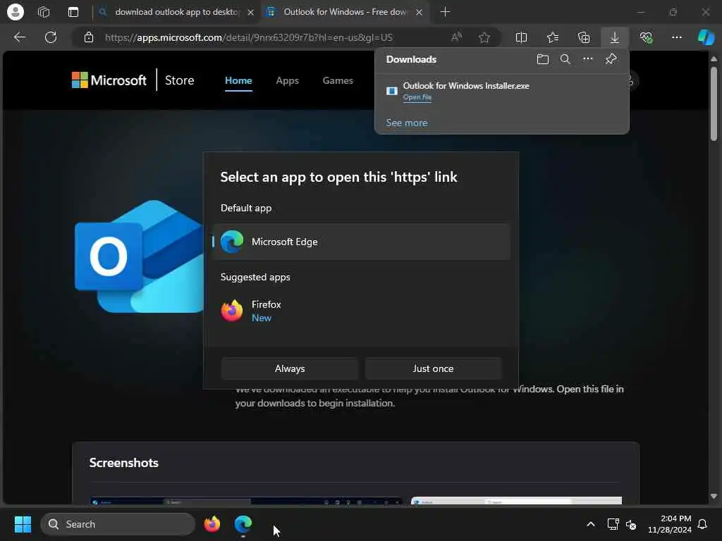Screen dimensions: 722x541
Task: Click the Outlook for Windows Installer.exe entry
Action: point(502,91)
